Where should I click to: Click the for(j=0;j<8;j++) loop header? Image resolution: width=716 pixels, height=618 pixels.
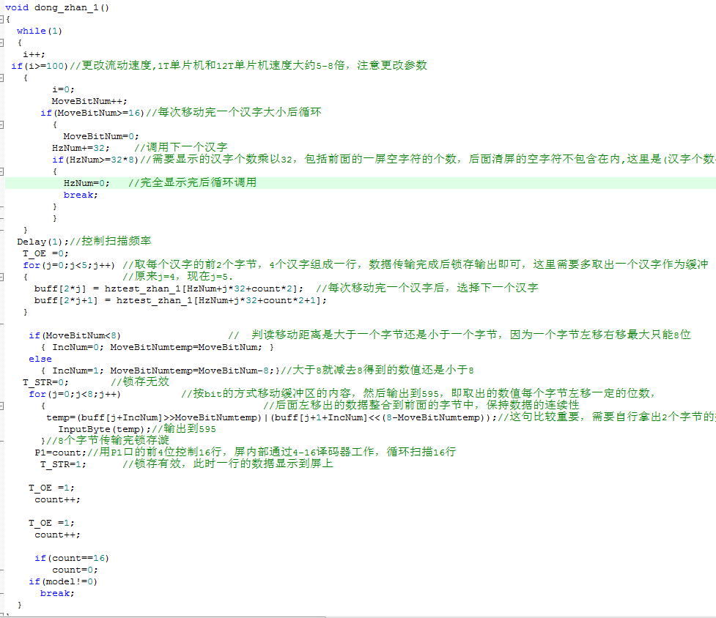coord(75,394)
